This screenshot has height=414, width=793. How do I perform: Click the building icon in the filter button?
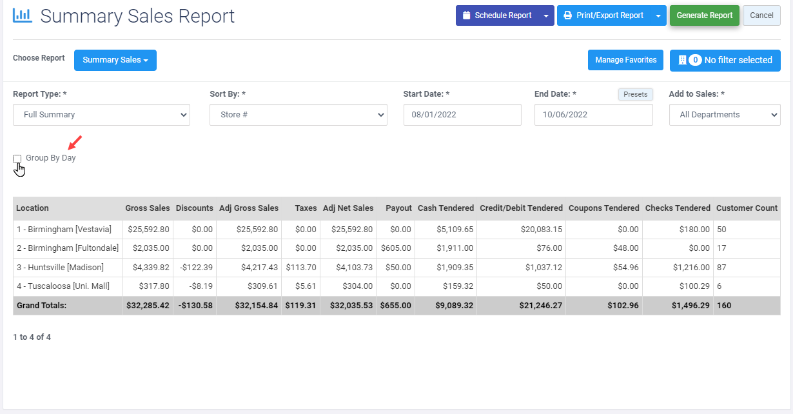683,60
